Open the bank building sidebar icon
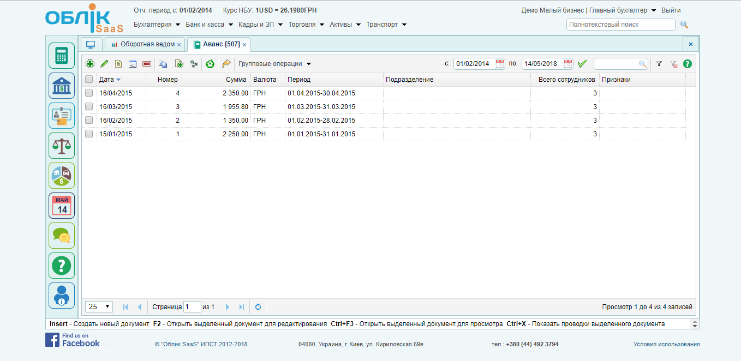This screenshot has width=741, height=361. [x=62, y=86]
